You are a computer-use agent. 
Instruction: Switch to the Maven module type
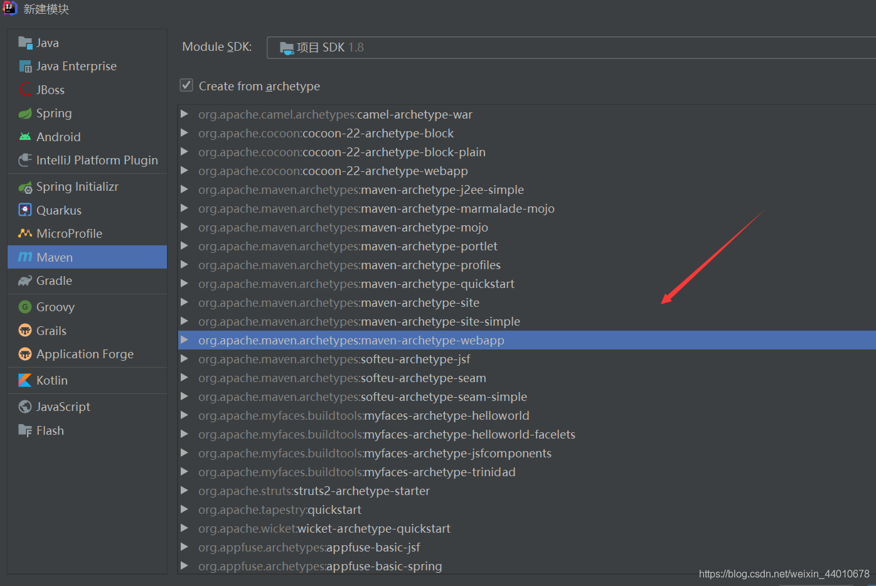click(87, 257)
